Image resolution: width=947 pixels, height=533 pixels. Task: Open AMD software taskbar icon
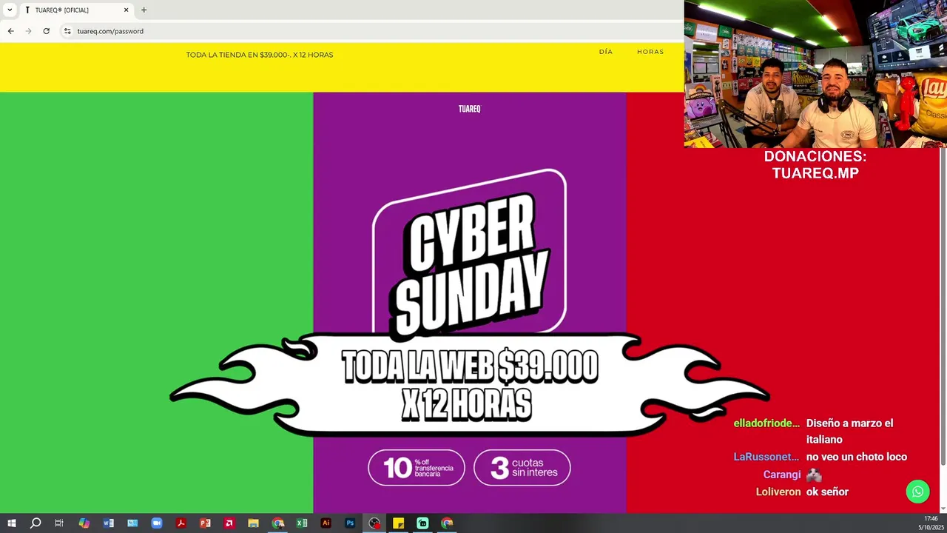pyautogui.click(x=229, y=523)
